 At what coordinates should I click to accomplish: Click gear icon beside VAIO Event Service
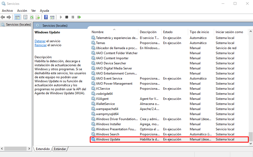pos(93,78)
